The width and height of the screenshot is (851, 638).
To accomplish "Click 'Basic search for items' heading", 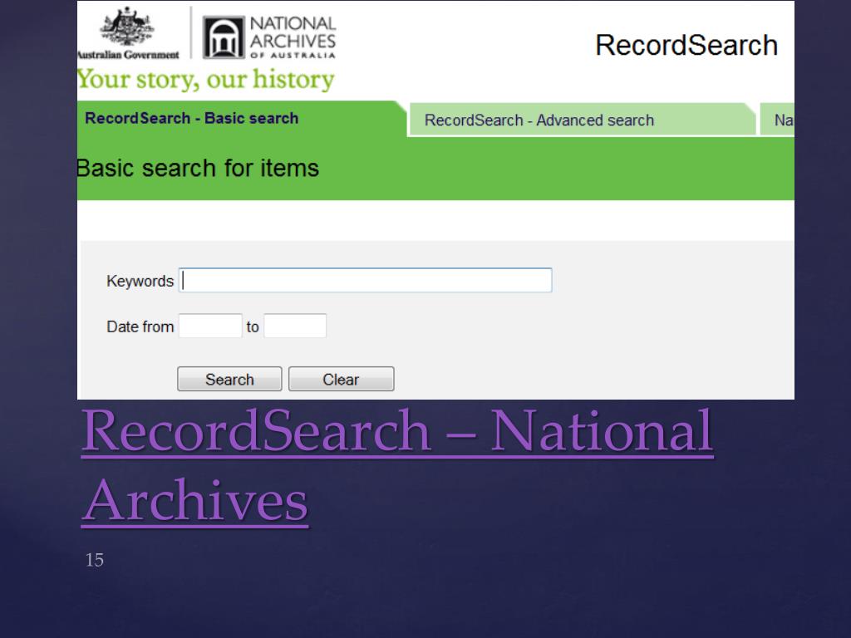I will (198, 168).
